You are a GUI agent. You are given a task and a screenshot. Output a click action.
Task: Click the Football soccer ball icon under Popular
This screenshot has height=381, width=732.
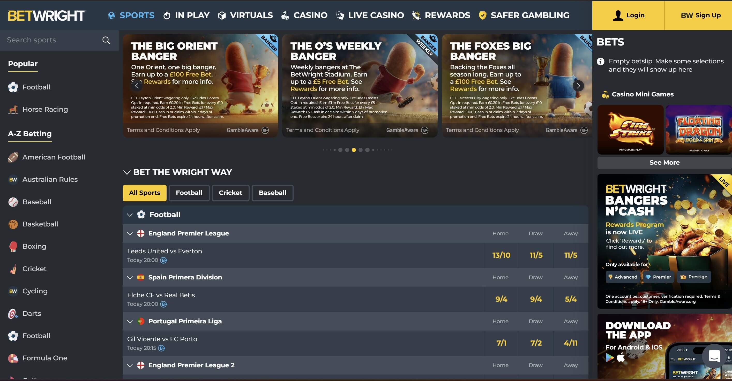click(13, 87)
